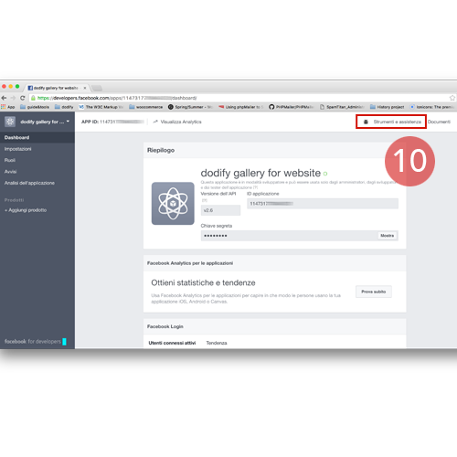Open the guide&tools bookmarks folder

(x=35, y=107)
